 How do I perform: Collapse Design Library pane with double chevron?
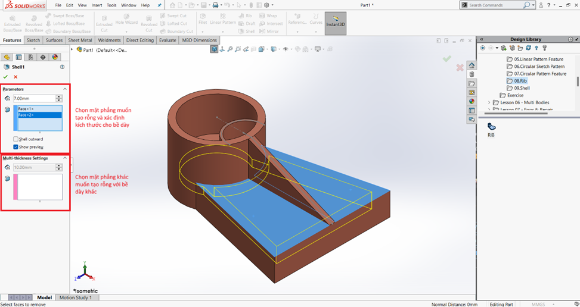[x=482, y=39]
